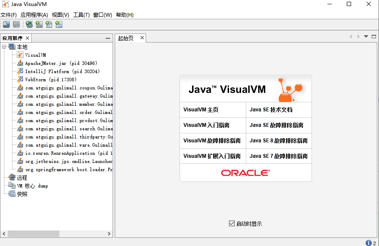
Task: Open Java SE 8 故障排除指南 link
Action: 278,141
